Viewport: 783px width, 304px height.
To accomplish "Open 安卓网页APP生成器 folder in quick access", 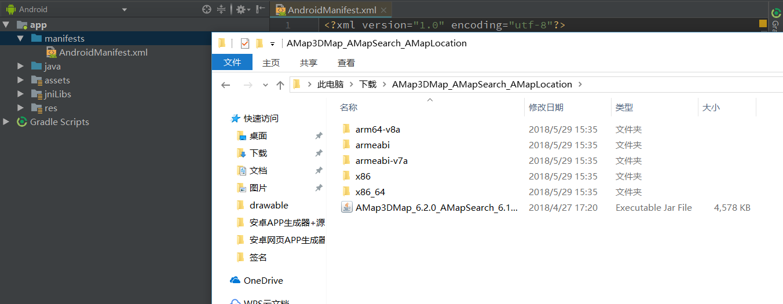I will click(x=287, y=240).
